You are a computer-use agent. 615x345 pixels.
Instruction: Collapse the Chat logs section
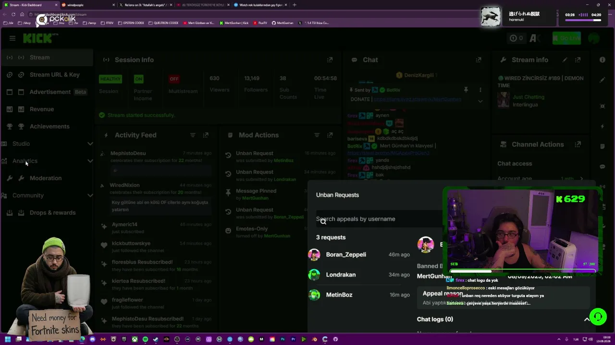click(x=587, y=320)
